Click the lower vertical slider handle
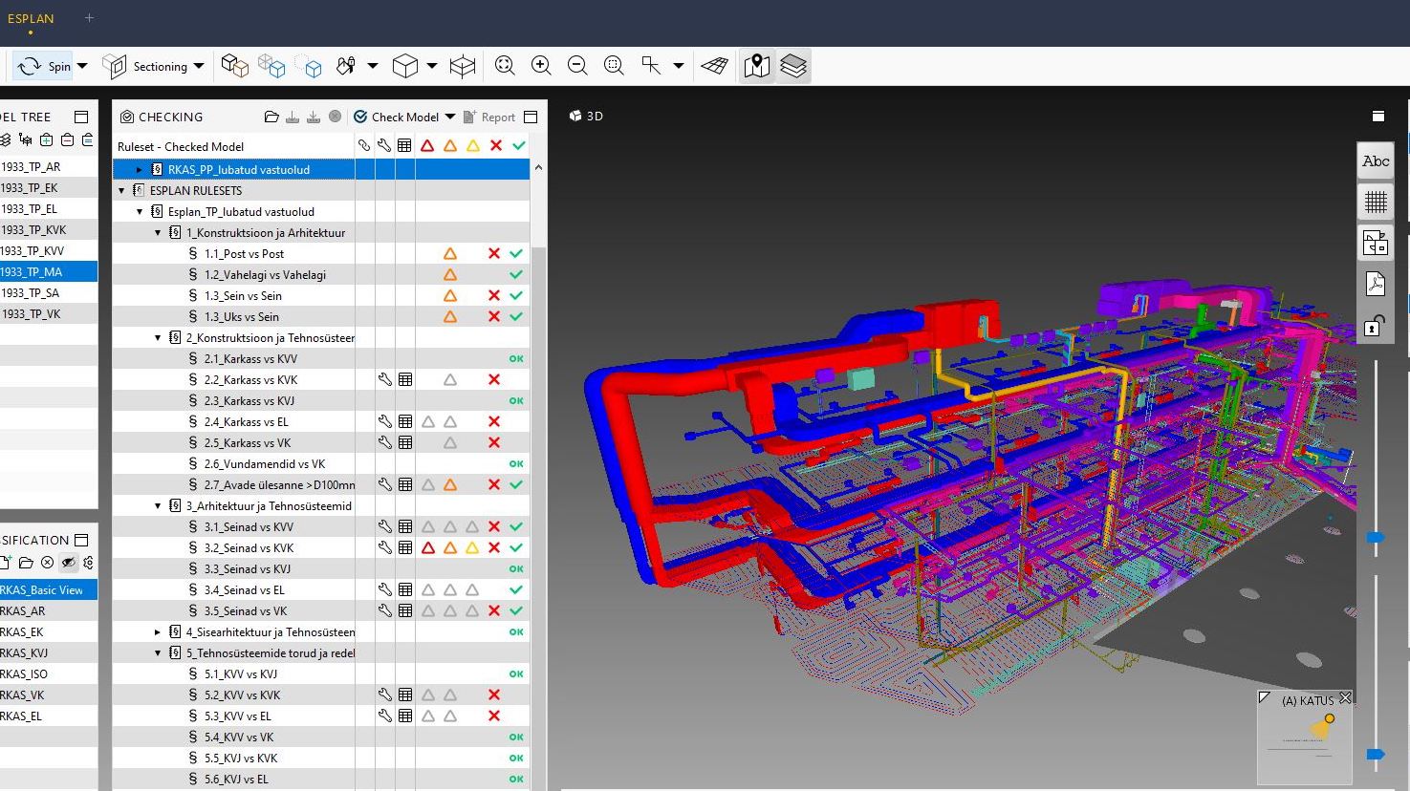Viewport: 1410px width, 791px height. 1376,755
